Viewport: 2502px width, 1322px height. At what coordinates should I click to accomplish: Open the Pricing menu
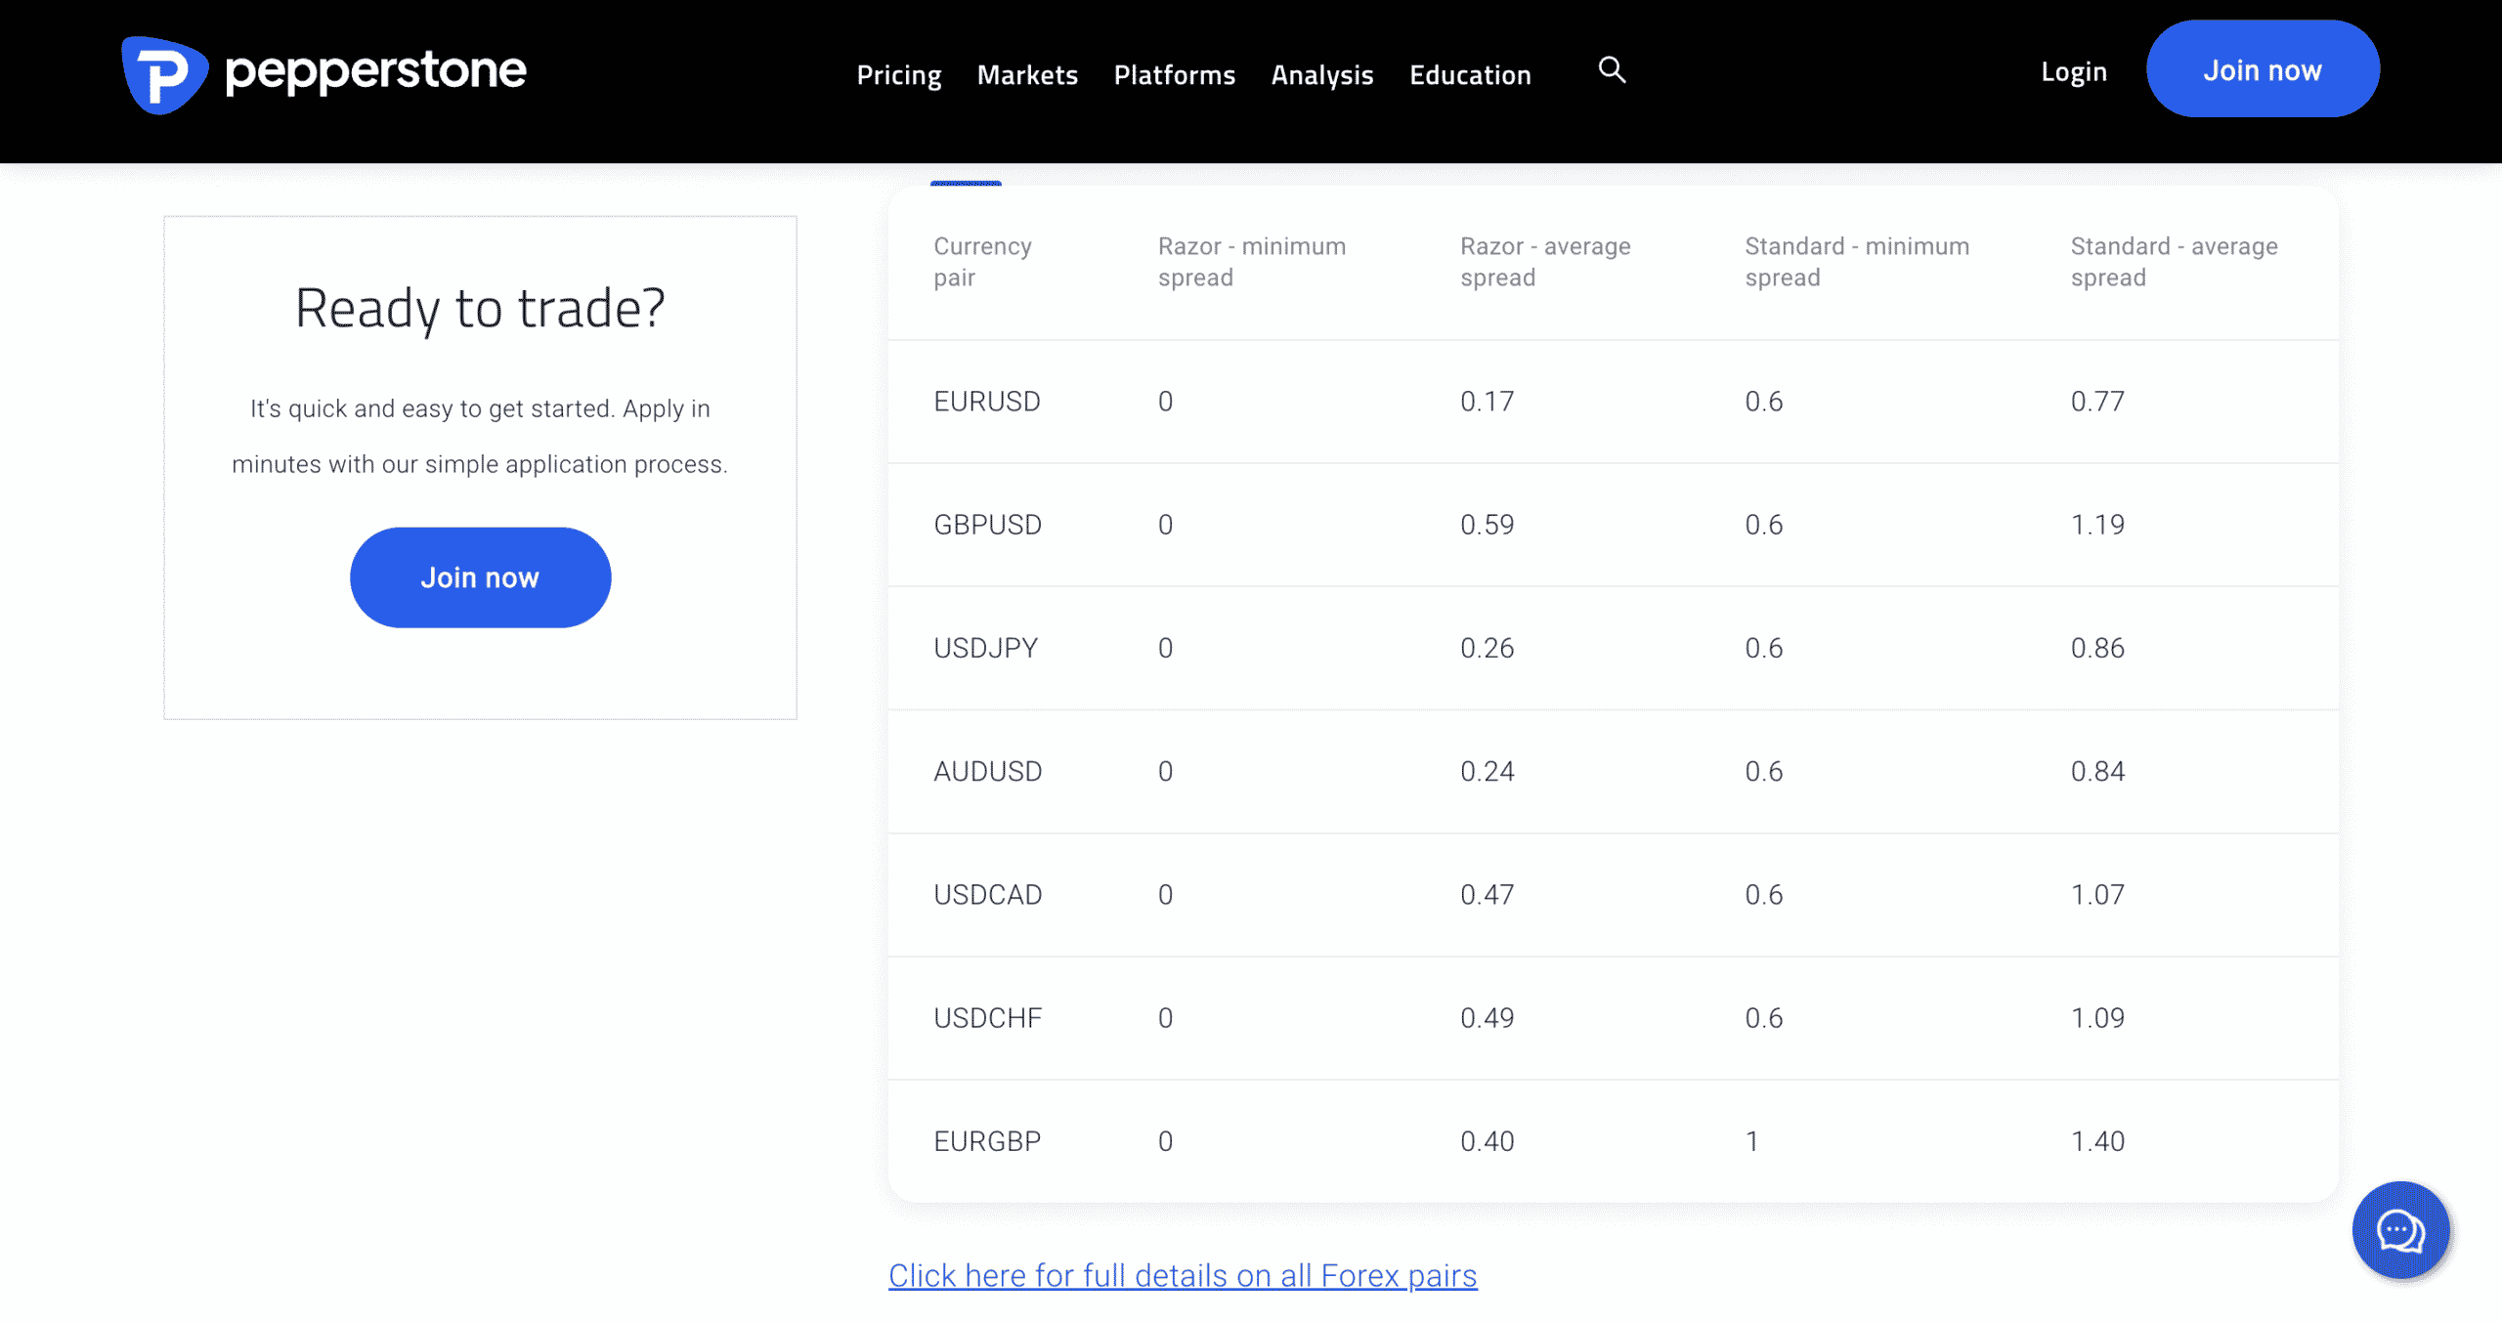pyautogui.click(x=898, y=74)
